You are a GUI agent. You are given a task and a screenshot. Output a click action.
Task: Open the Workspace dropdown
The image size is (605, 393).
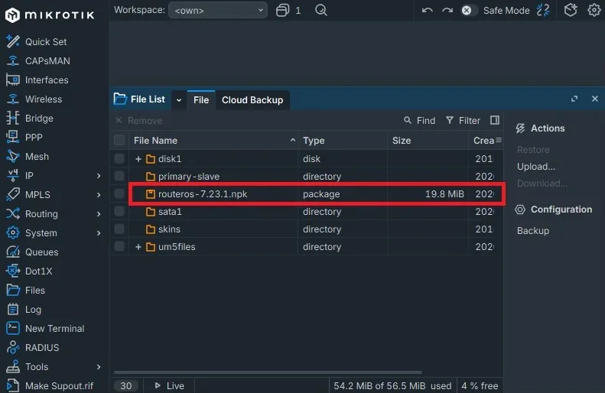[x=218, y=10]
